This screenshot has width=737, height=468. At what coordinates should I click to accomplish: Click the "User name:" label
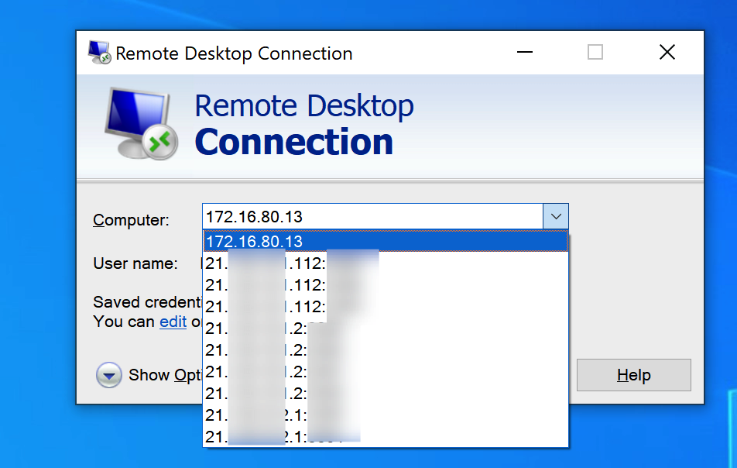pos(135,263)
